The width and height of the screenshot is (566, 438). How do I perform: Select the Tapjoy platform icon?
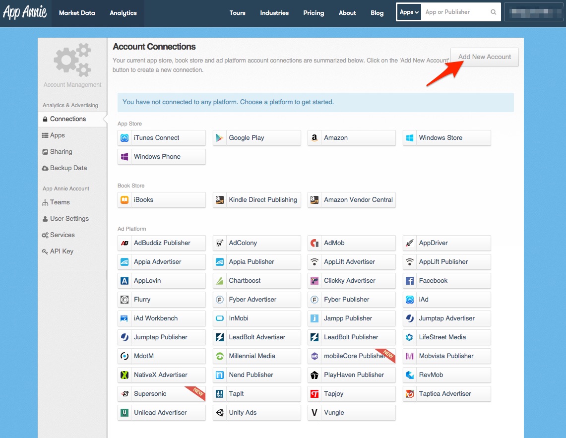[x=314, y=394]
